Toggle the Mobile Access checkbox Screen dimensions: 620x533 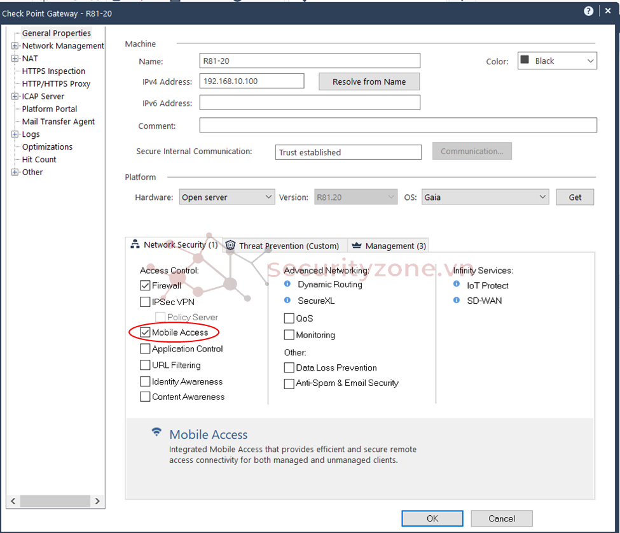point(145,332)
